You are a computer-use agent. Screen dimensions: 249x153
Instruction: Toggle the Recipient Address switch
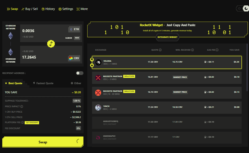point(80,73)
